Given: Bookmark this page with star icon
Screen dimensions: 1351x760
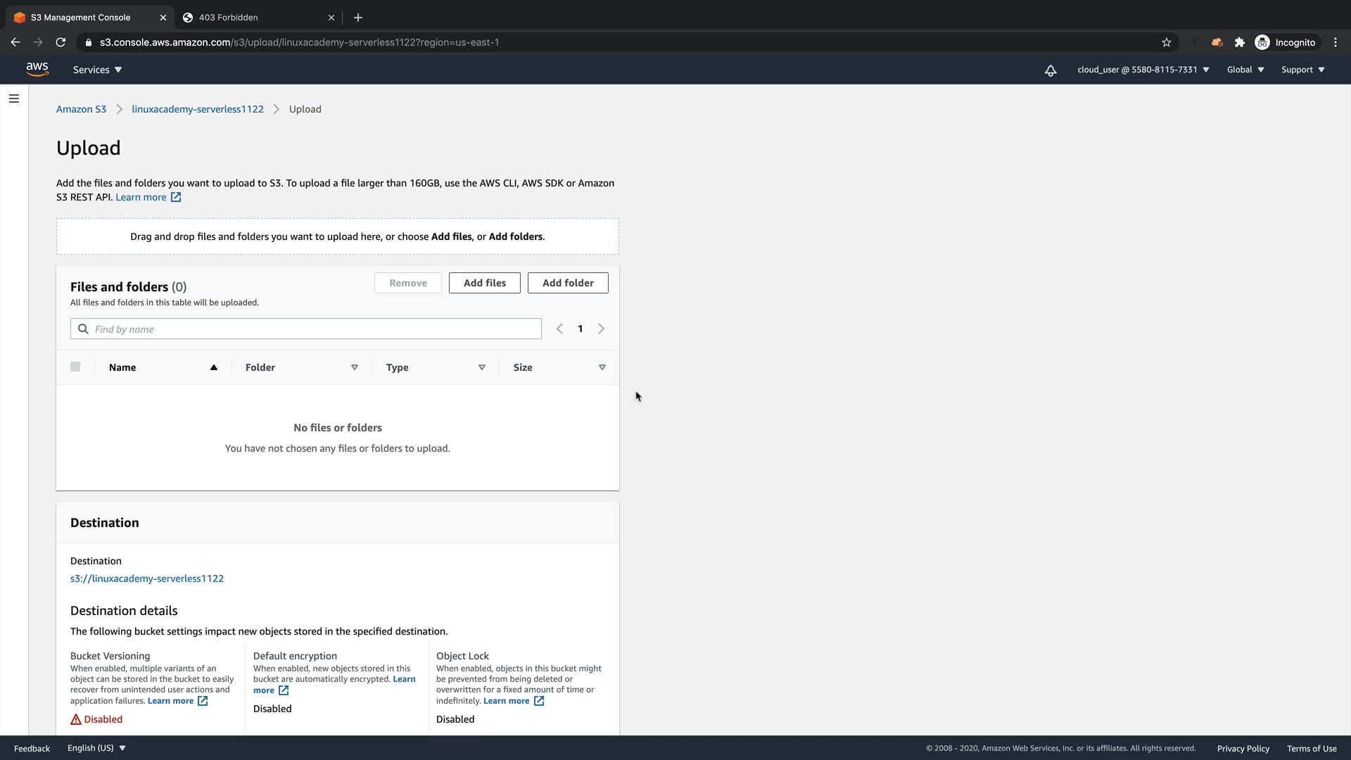Looking at the screenshot, I should (1166, 42).
